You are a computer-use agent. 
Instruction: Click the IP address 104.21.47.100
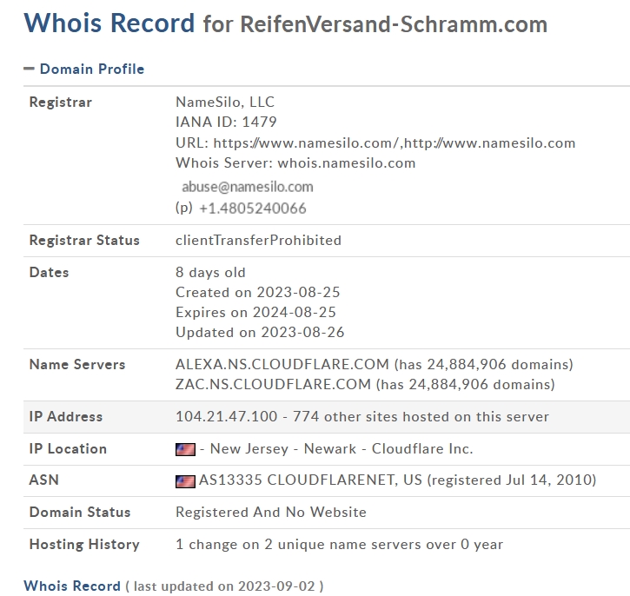[226, 416]
